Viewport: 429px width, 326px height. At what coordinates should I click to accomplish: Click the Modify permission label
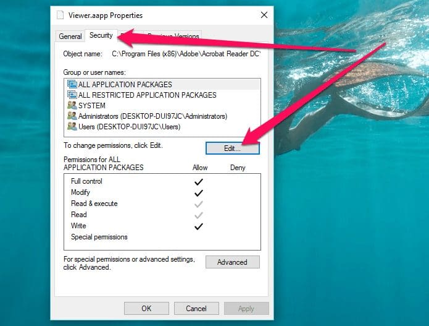coord(80,192)
